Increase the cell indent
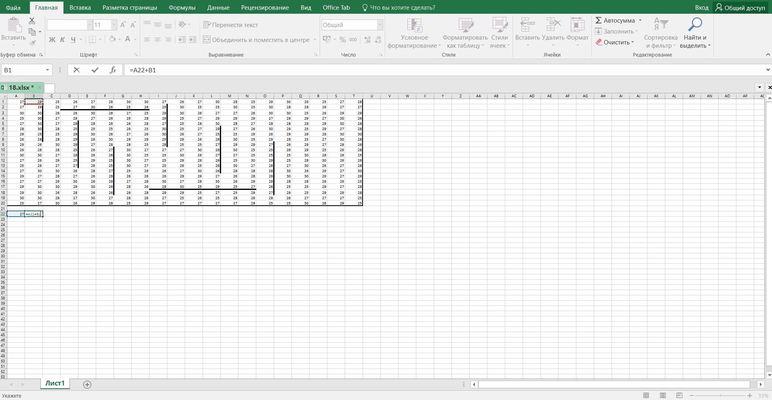Image resolution: width=772 pixels, height=400 pixels. point(193,40)
